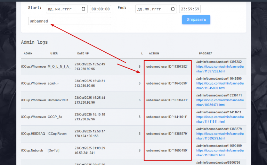Select path /admin/banned/unban/11690499
Viewport: 267px width, 165px height.
219,146
